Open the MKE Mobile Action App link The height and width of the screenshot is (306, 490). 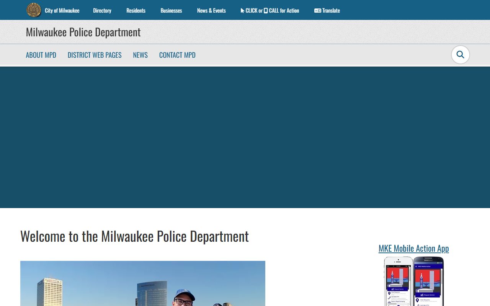pyautogui.click(x=413, y=248)
